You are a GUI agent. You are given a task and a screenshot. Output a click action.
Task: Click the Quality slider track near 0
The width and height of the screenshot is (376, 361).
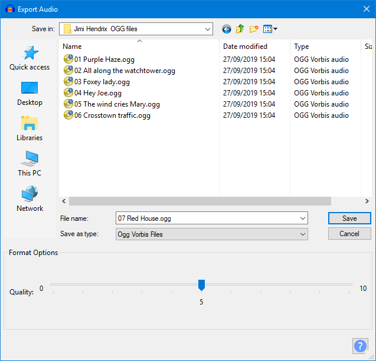point(54,284)
